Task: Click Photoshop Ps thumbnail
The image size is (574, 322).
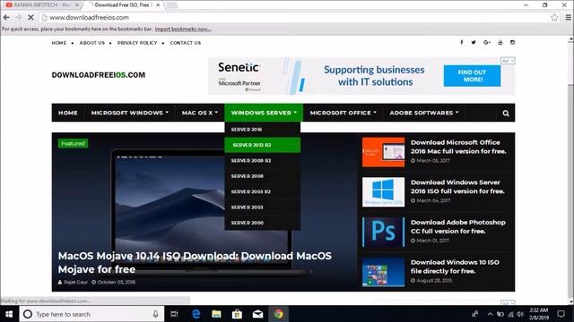Action: (x=383, y=233)
